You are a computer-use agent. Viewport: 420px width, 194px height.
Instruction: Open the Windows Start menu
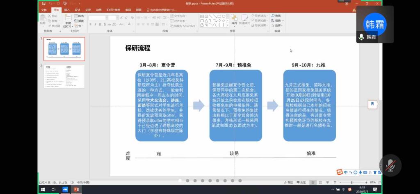click(42, 189)
